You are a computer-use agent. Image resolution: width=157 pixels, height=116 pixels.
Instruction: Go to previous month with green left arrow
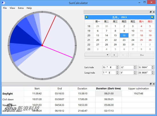pyautogui.click(x=87, y=17)
